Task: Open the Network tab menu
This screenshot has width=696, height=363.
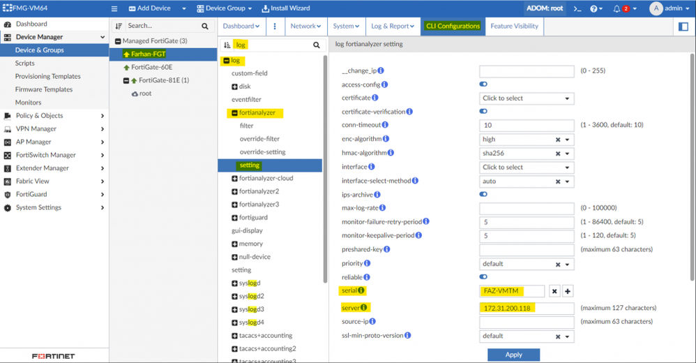Action: click(x=305, y=27)
